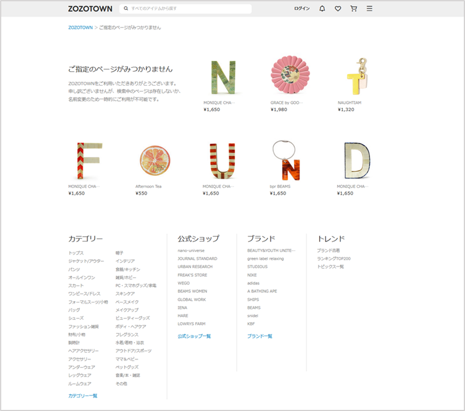Open the ファッション雑貨 category
The width and height of the screenshot is (465, 411).
(83, 326)
